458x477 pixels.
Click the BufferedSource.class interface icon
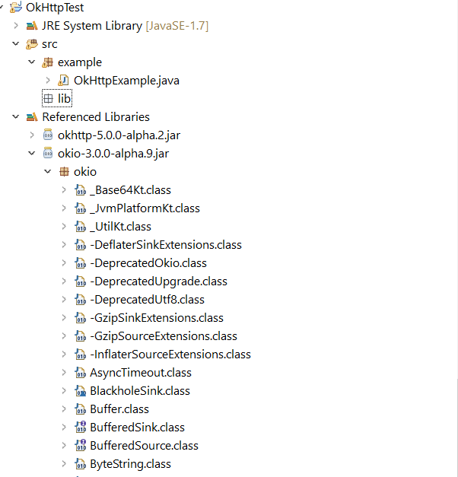pos(81,446)
